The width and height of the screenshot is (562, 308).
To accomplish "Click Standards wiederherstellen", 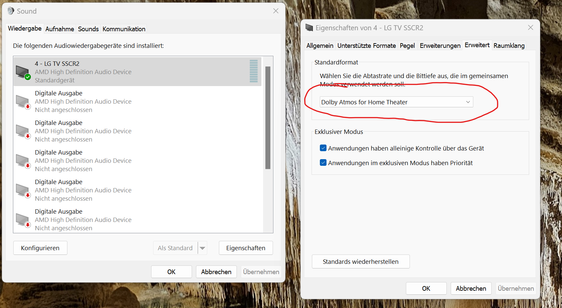I will click(360, 261).
